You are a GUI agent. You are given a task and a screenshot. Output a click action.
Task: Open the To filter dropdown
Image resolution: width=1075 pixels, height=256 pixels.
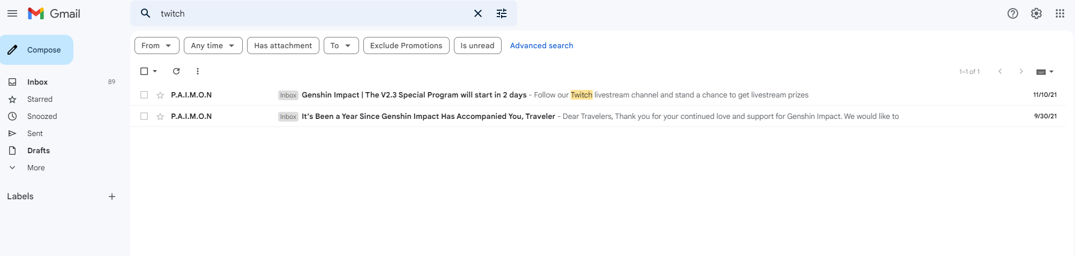(341, 46)
